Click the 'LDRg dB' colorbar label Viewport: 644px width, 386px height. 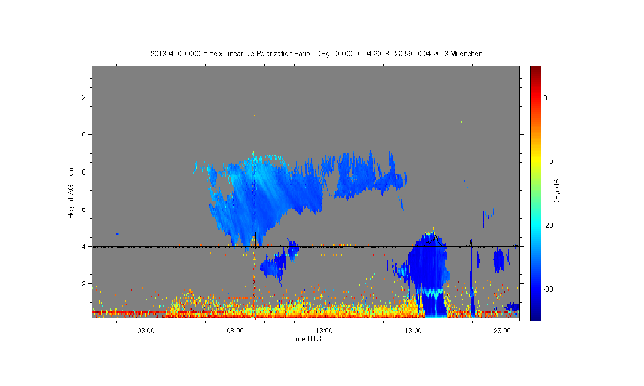557,194
